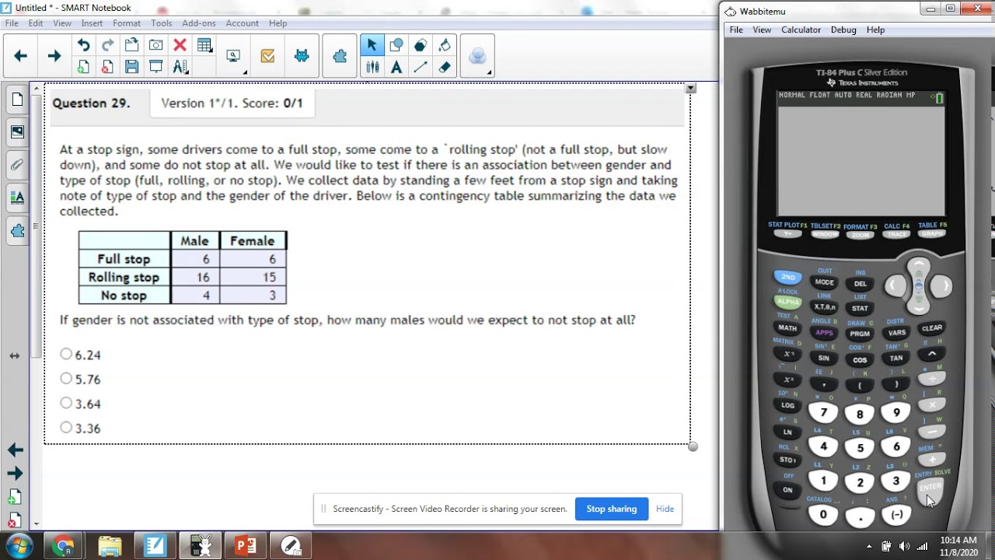This screenshot has height=560, width=995.
Task: Save the notebook using the floppy disk icon
Action: click(x=131, y=67)
